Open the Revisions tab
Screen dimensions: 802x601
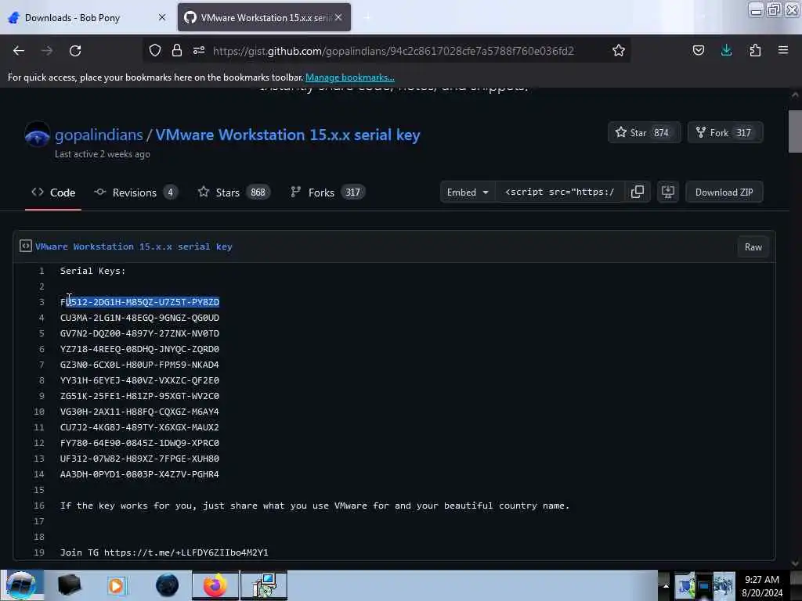[135, 193]
